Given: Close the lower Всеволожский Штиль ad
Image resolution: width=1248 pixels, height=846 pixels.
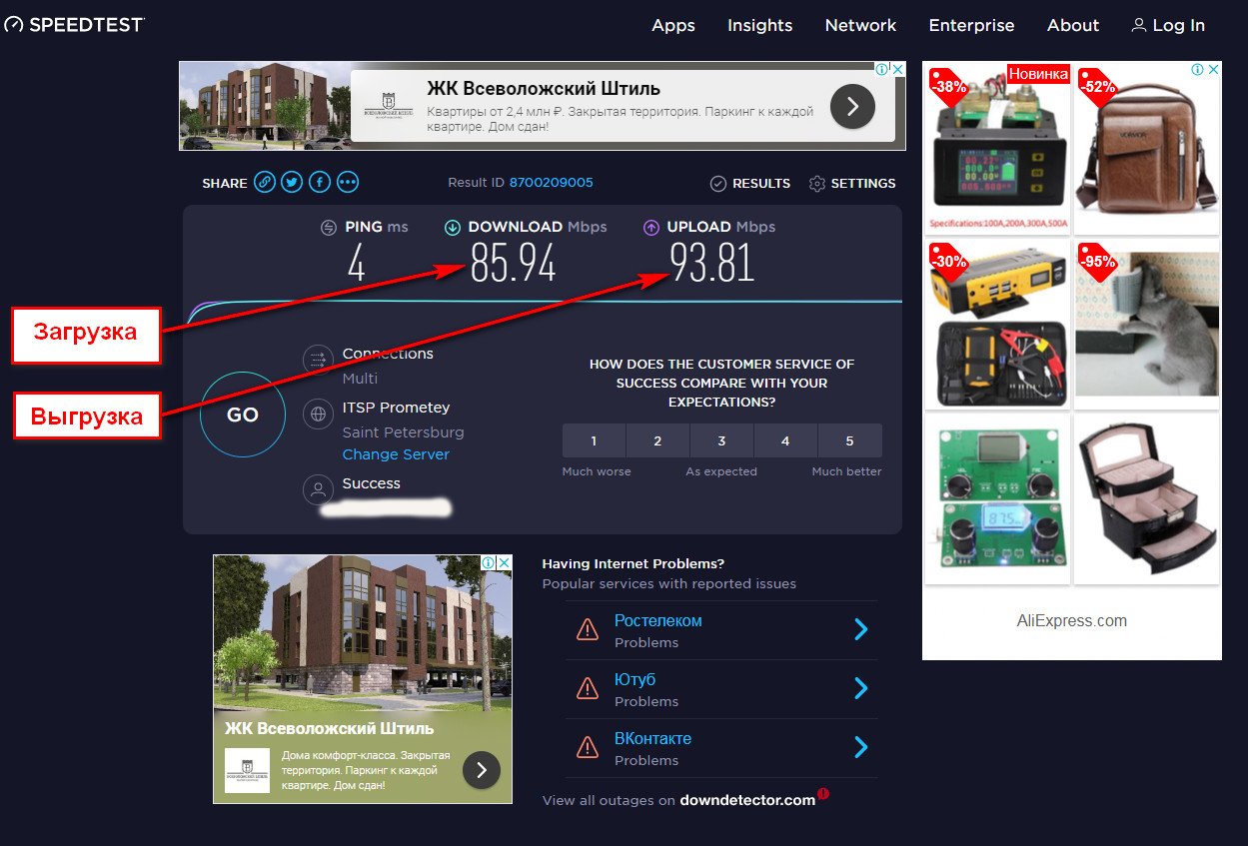Looking at the screenshot, I should 505,562.
